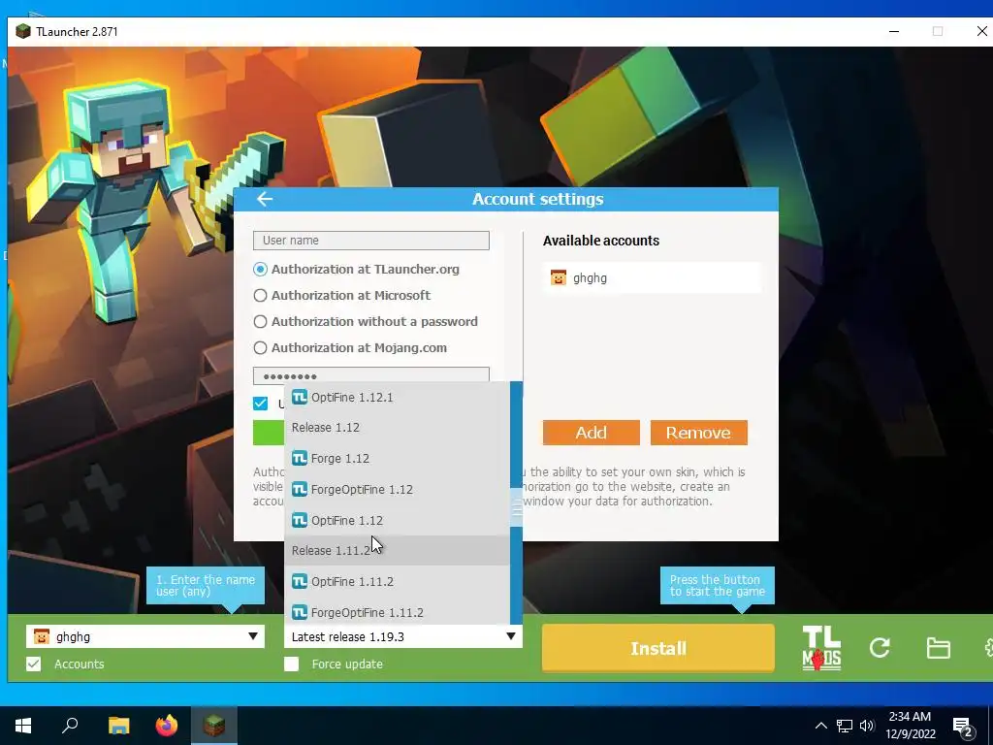This screenshot has height=745, width=993.
Task: Choose OptiFine 1.11.2 from list
Action: [397, 582]
